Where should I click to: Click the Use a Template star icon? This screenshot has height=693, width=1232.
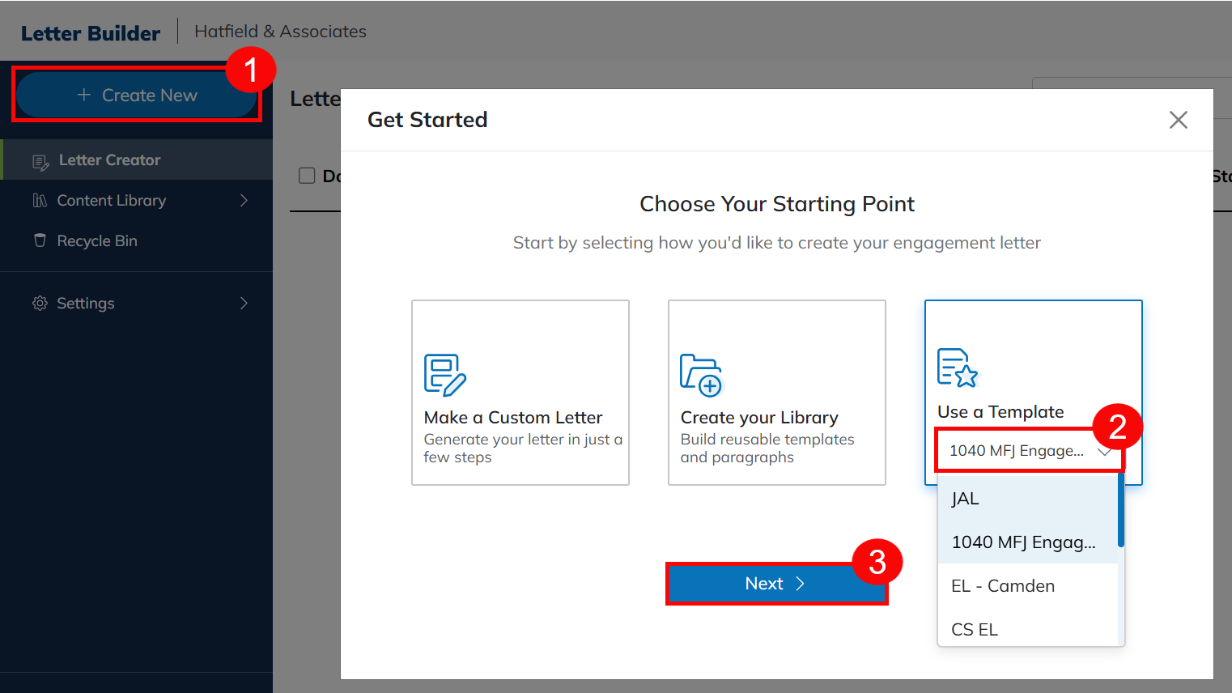coord(958,368)
